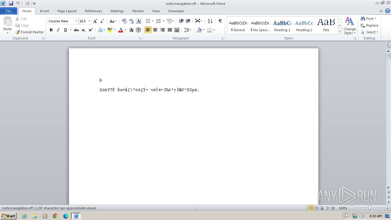This screenshot has height=220, width=391.
Task: Open Change Case dropdown
Action: 113,21
